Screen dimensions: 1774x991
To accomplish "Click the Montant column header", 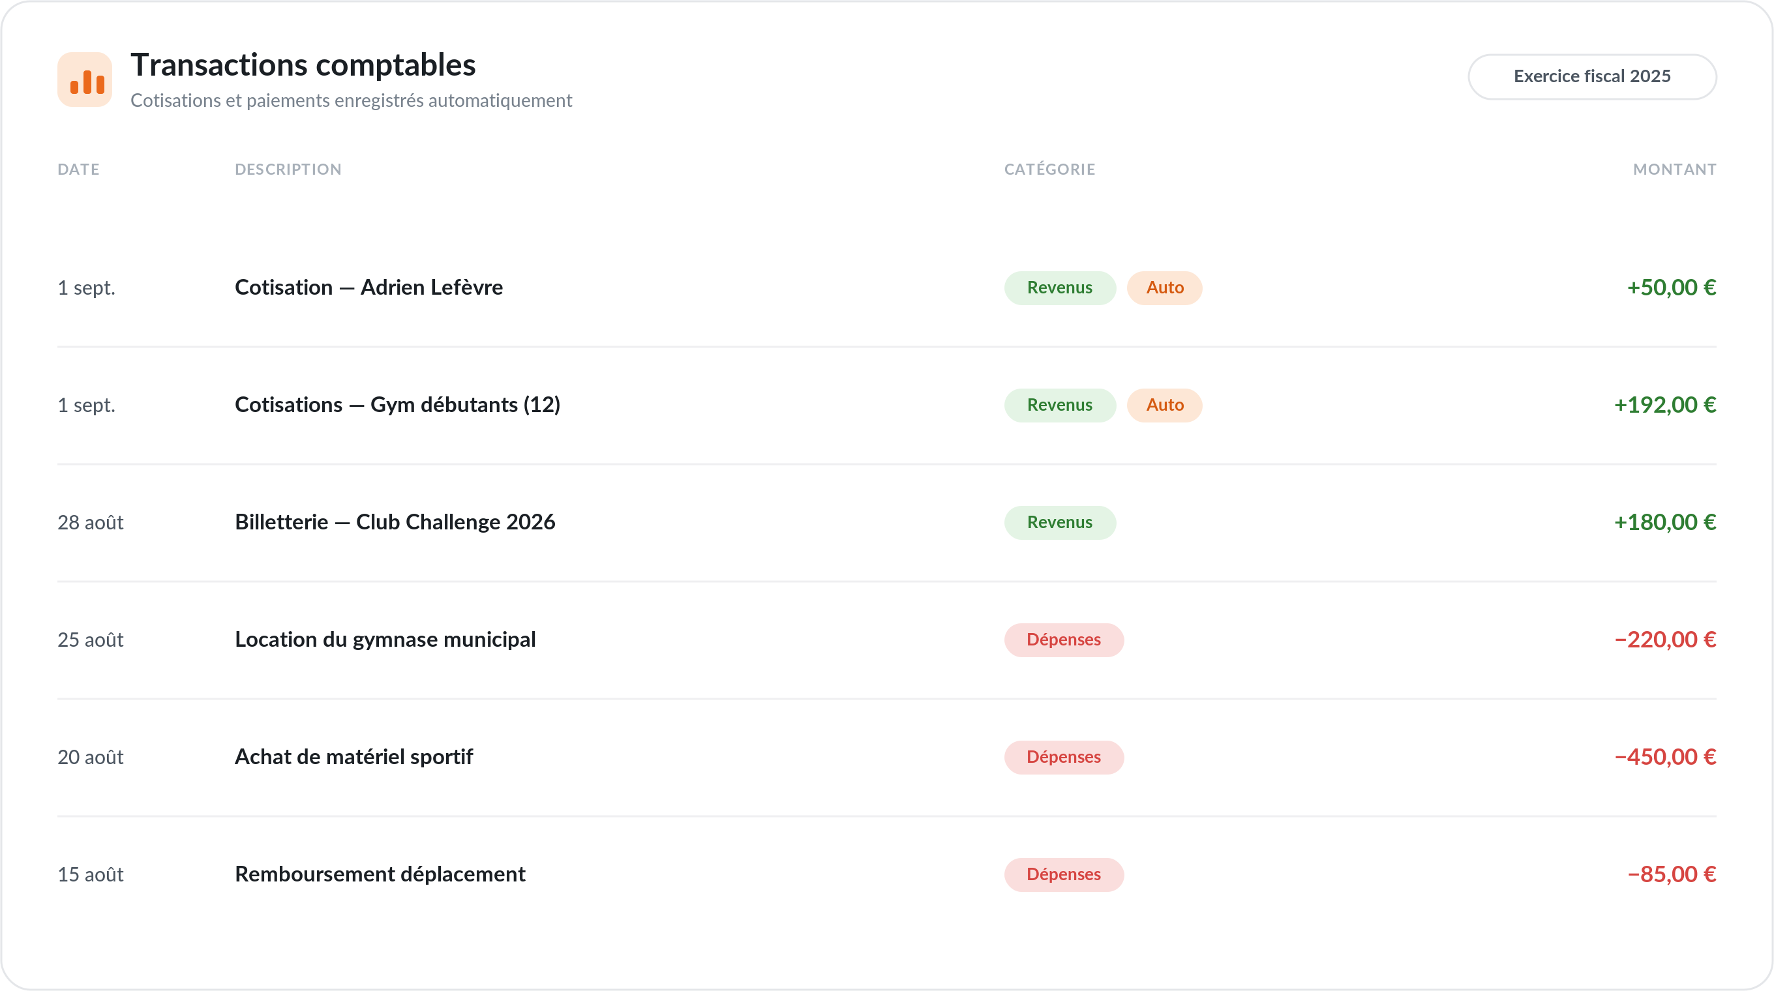I will pos(1674,170).
